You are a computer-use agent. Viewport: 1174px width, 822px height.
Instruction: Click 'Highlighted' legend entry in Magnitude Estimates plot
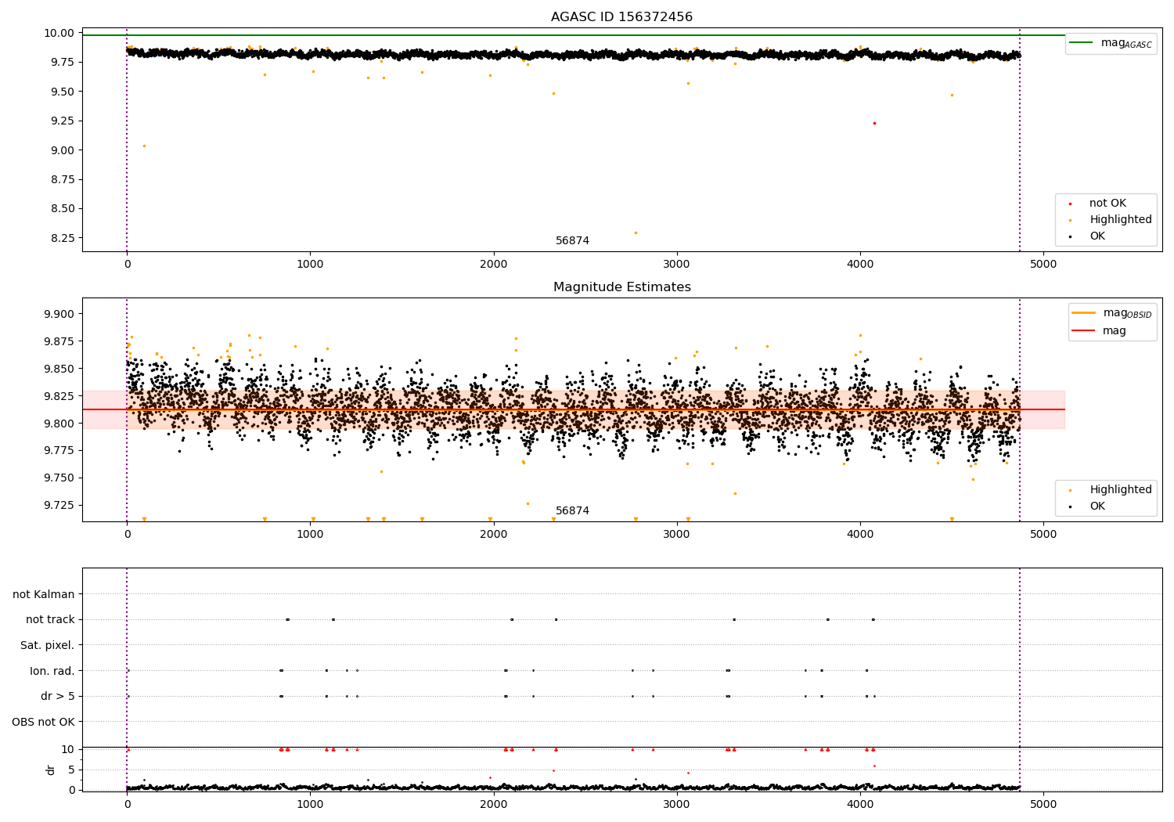coord(1111,490)
